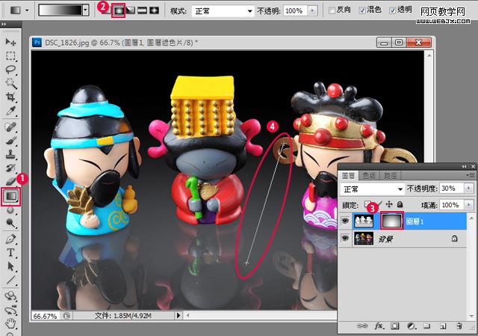
Task: Click create new group folder button
Action: tap(427, 326)
